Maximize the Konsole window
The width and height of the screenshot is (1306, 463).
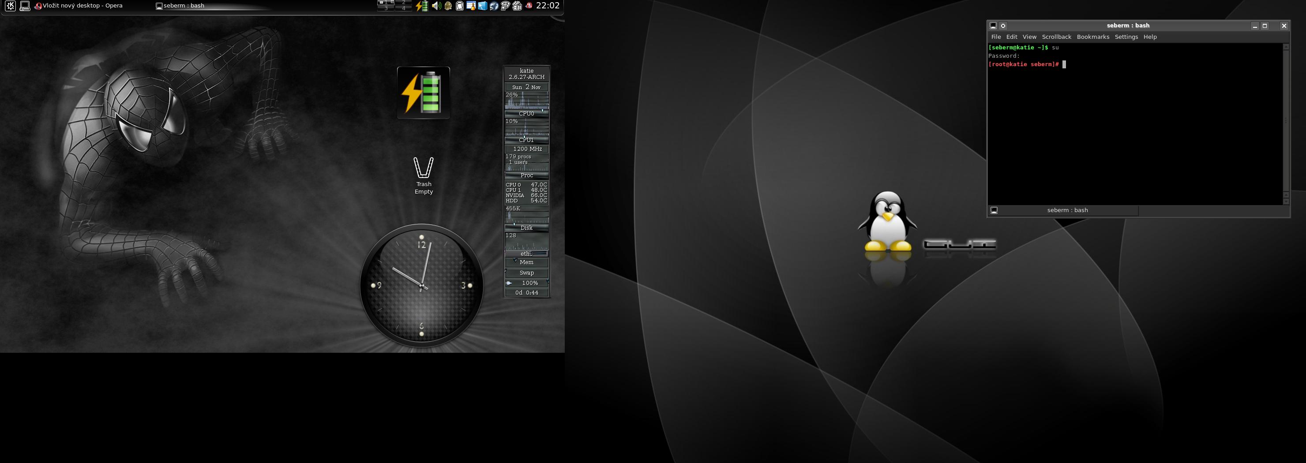point(1265,26)
